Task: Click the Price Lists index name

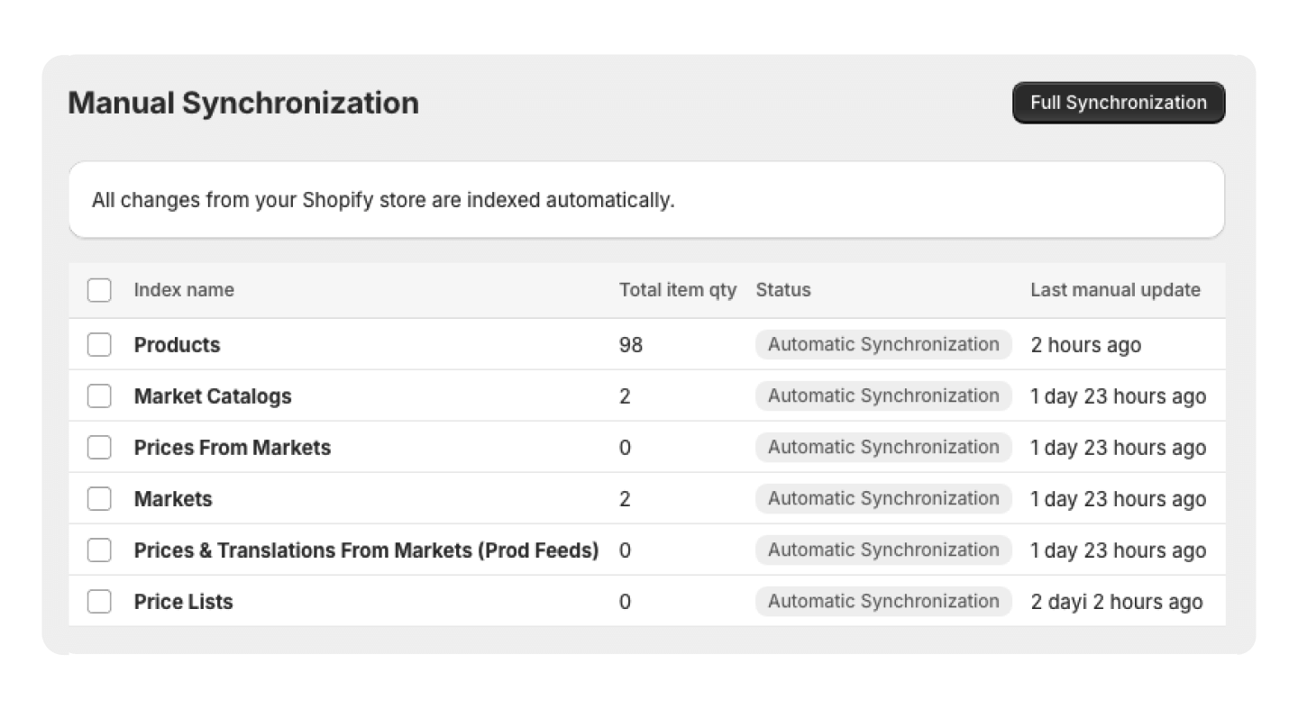Action: (x=183, y=601)
